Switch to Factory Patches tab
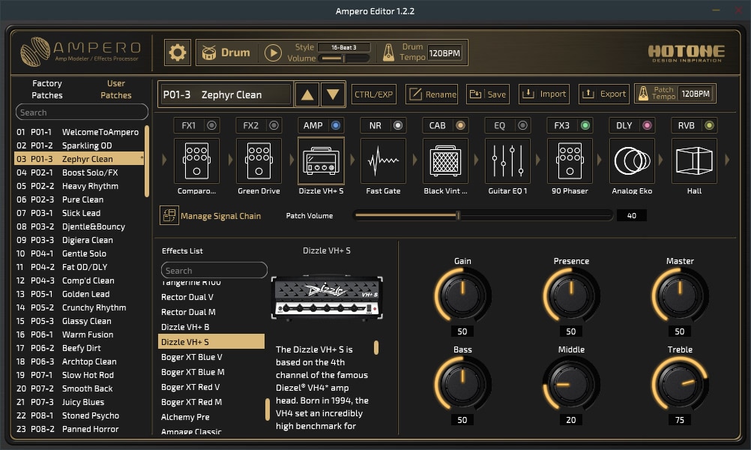Image resolution: width=751 pixels, height=450 pixels. (47, 89)
